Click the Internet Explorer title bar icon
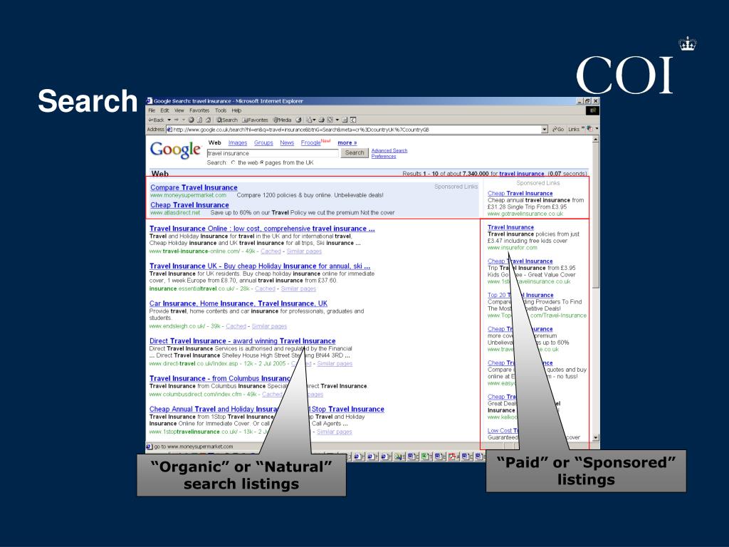Viewport: 729px width, 547px height. tap(150, 101)
